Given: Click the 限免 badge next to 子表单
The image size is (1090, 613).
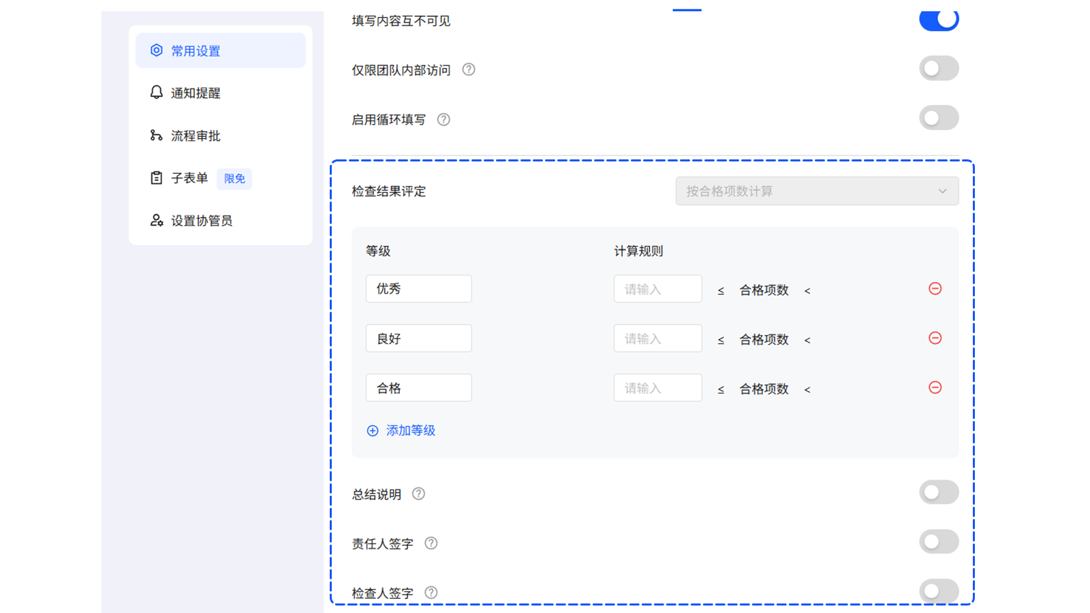Looking at the screenshot, I should coord(234,178).
